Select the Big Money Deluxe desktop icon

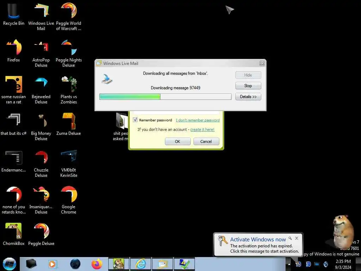(41, 126)
